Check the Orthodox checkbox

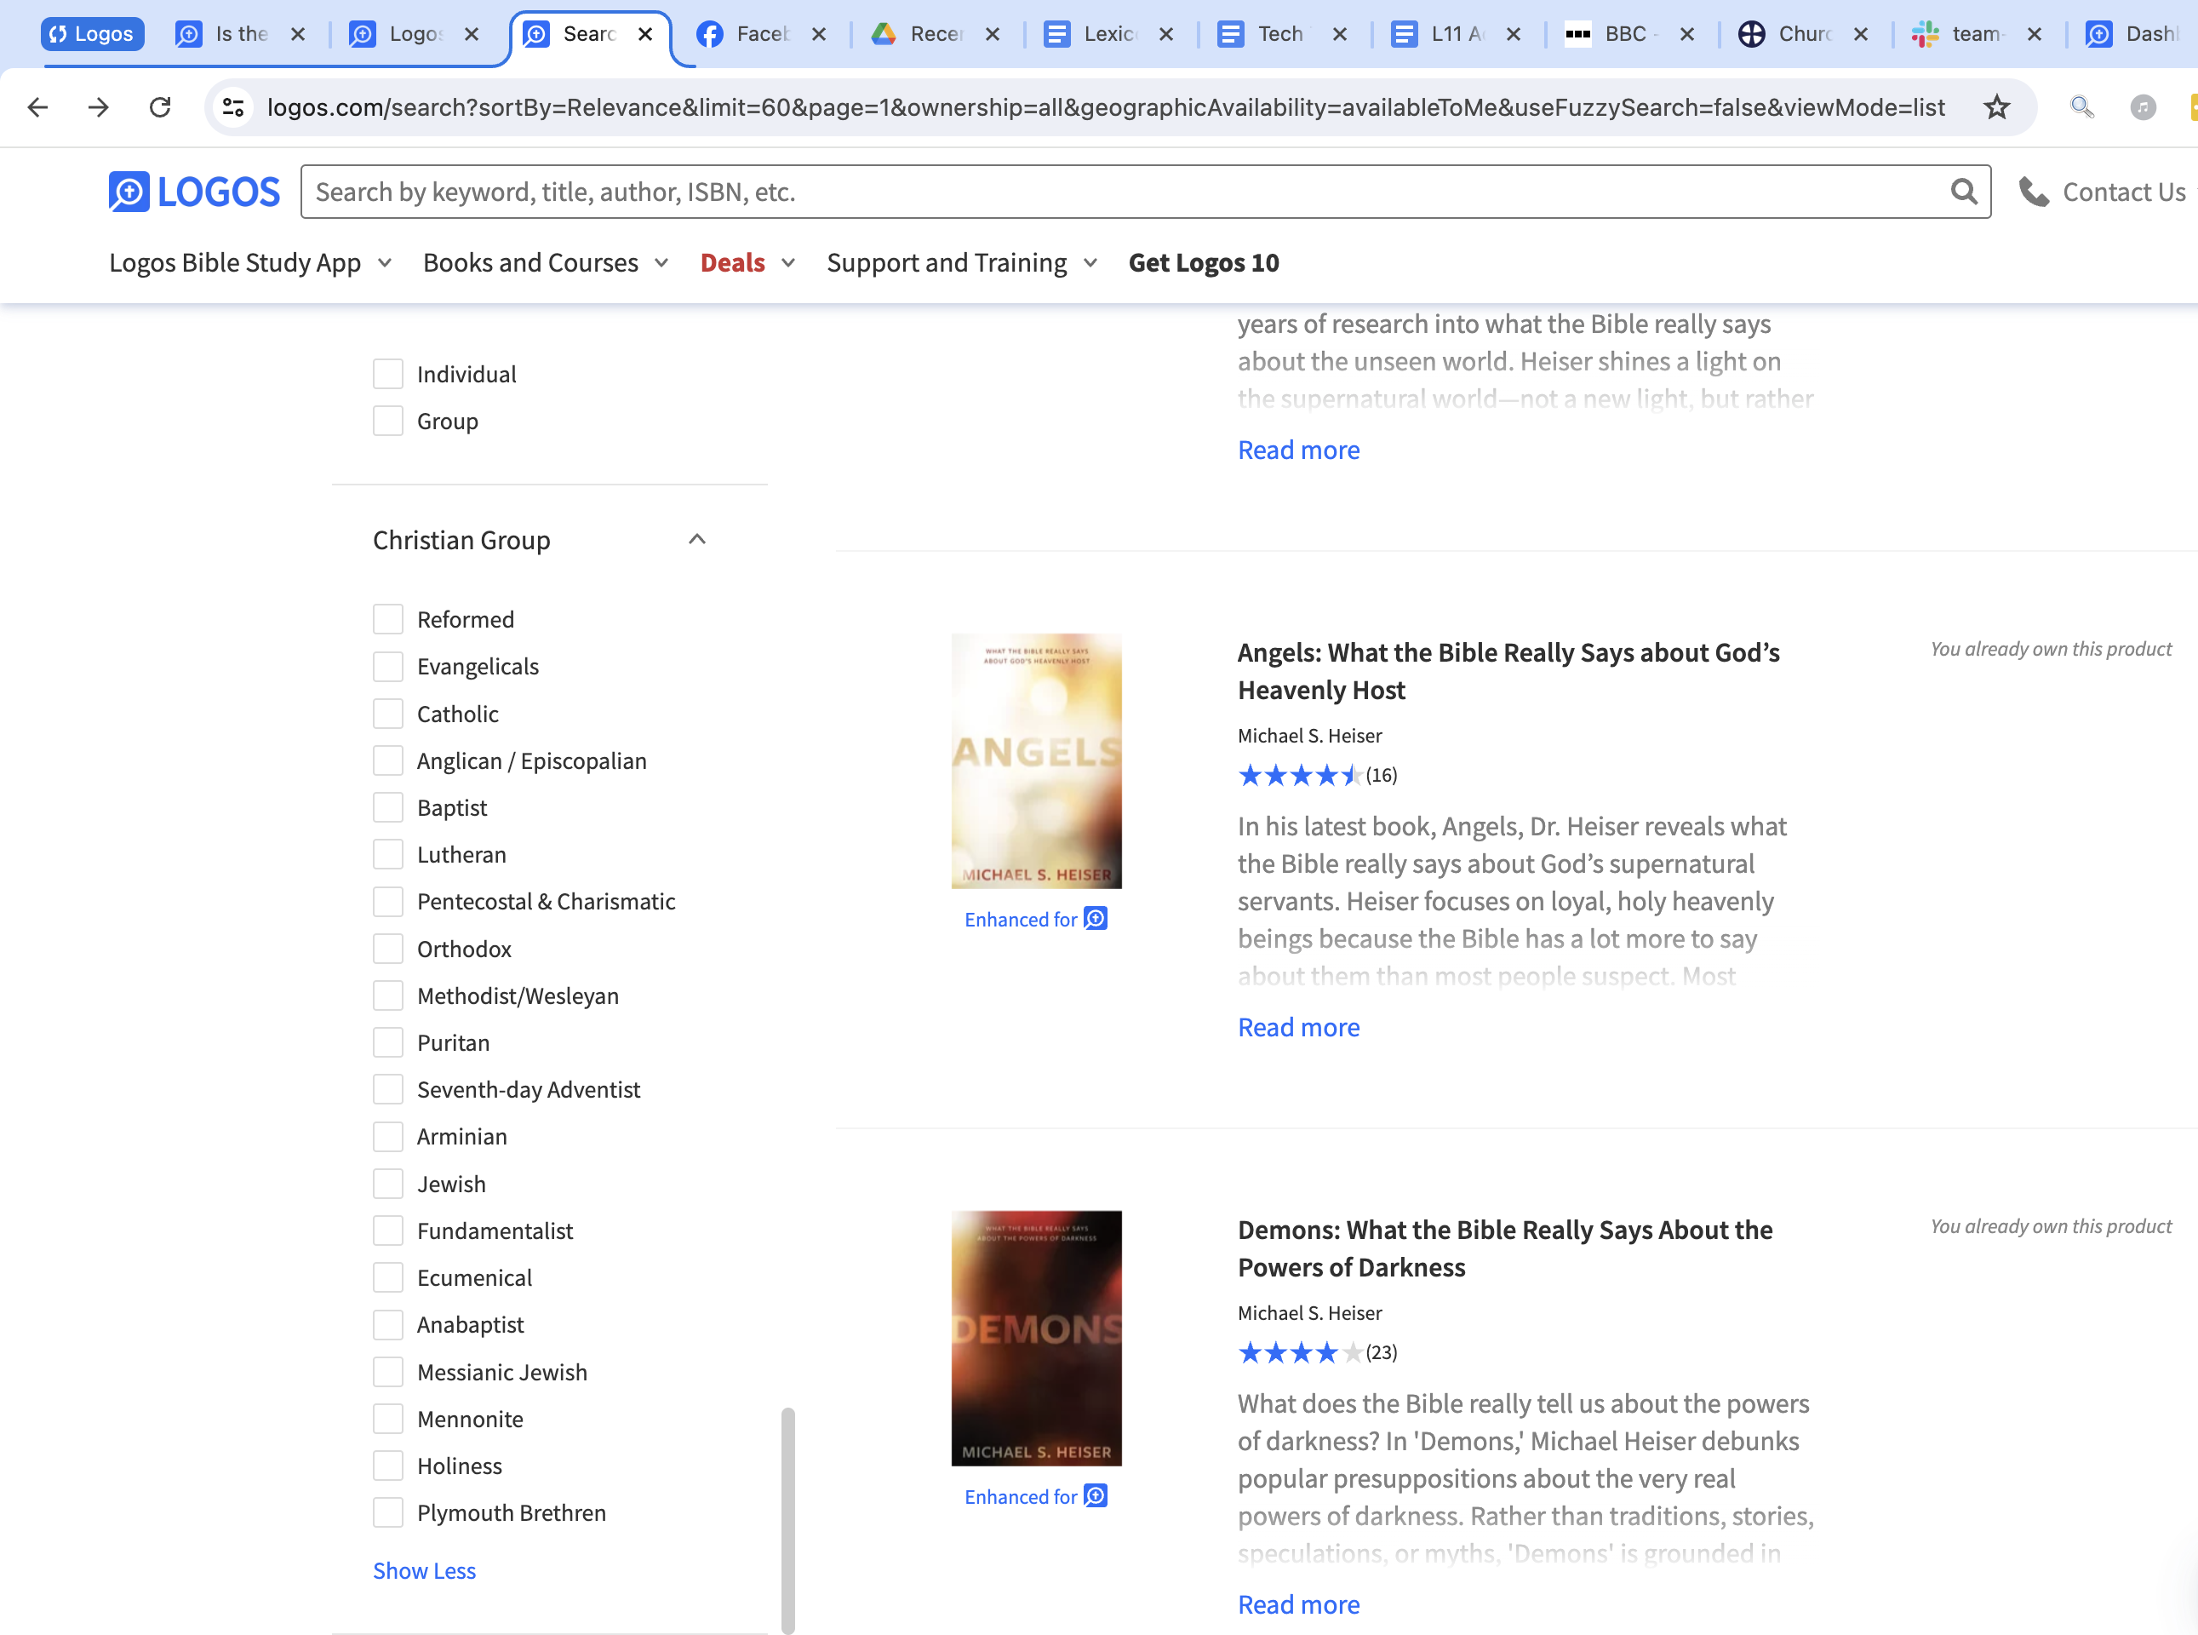pyautogui.click(x=388, y=948)
